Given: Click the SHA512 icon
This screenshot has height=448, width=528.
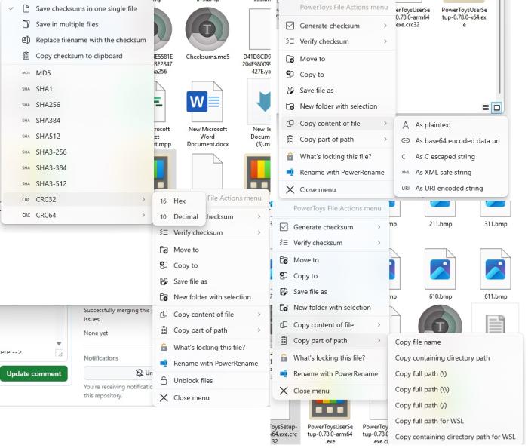Looking at the screenshot, I should point(26,137).
